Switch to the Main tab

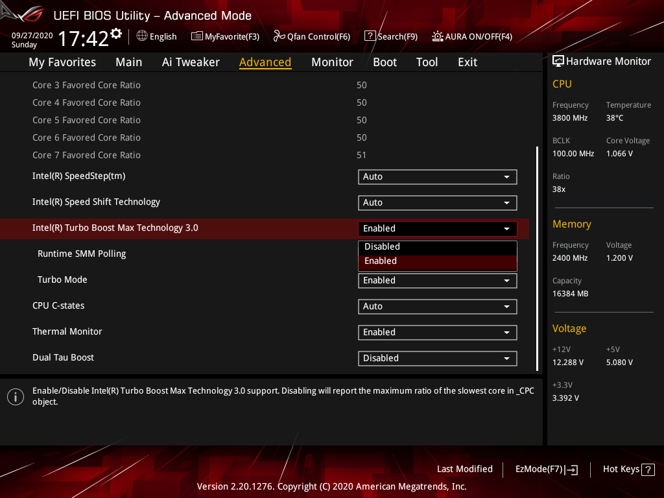click(x=129, y=62)
